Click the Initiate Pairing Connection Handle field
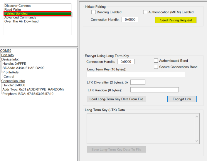 point(130,20)
